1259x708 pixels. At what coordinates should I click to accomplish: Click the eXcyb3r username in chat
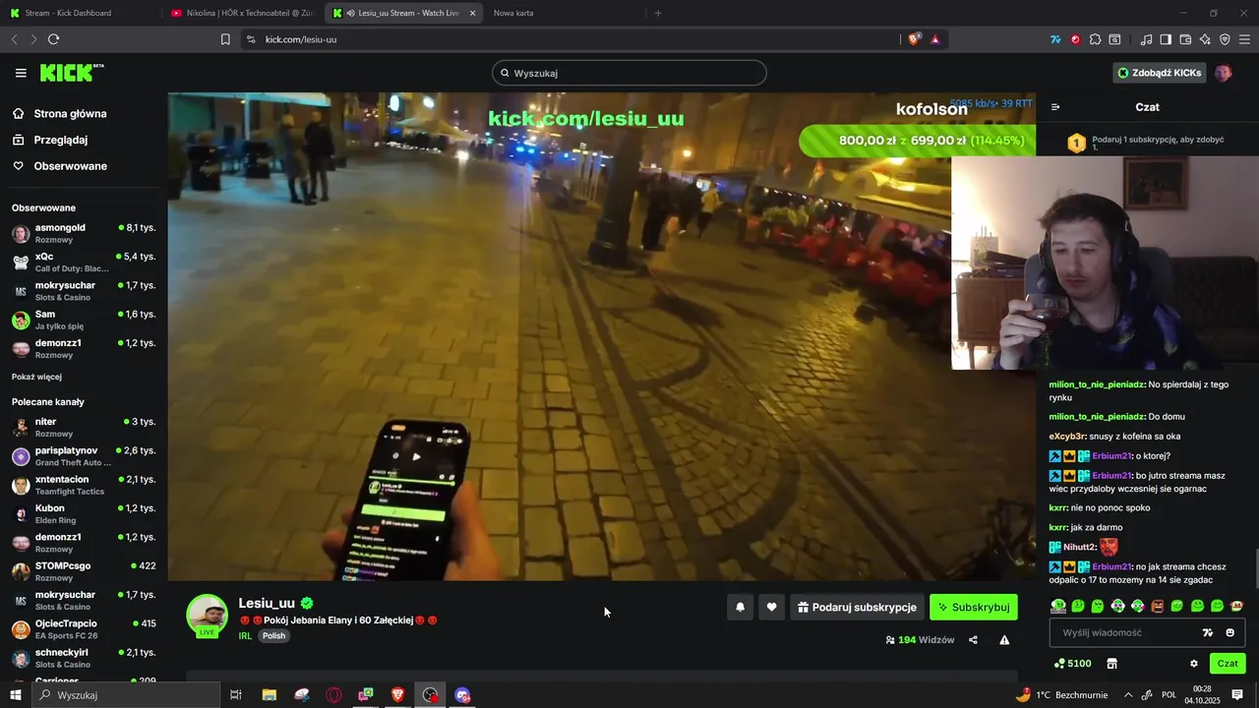pos(1066,437)
